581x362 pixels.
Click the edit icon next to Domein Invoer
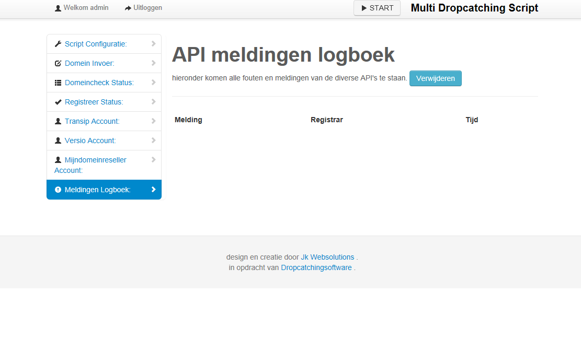pos(58,63)
